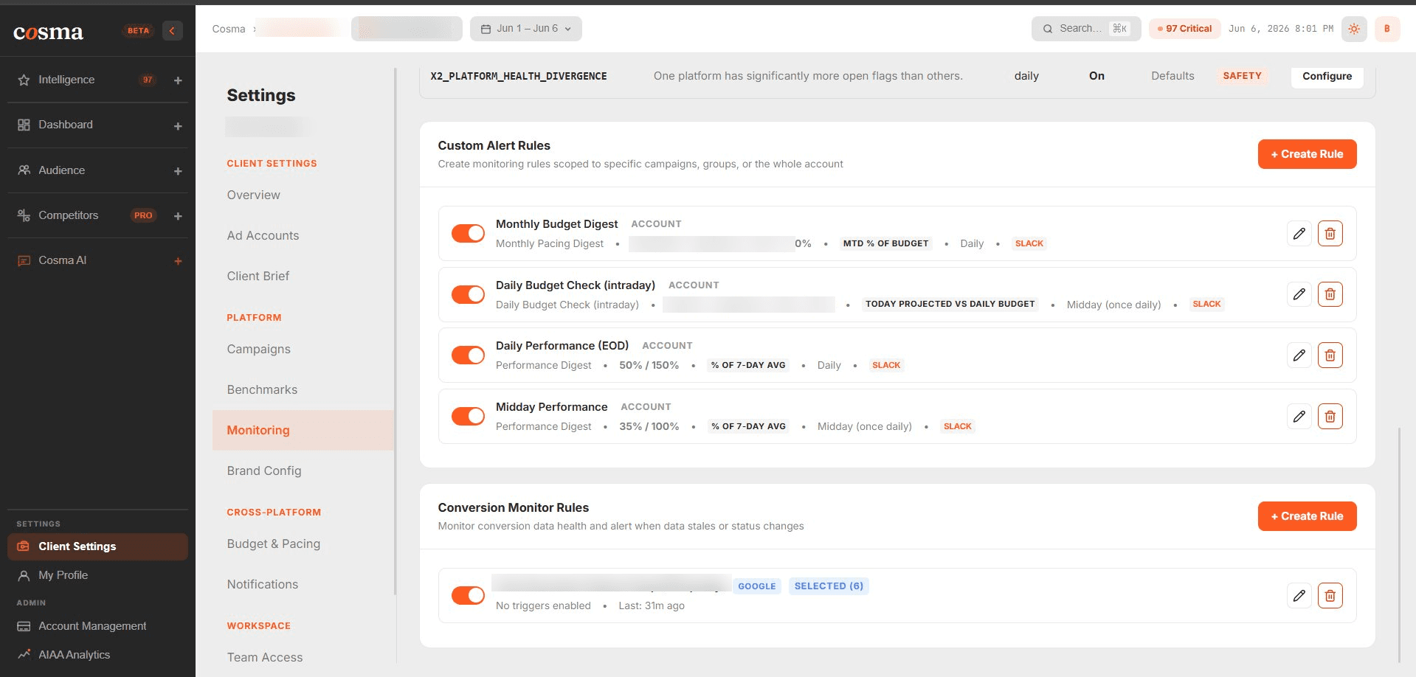1416x677 pixels.
Task: Click the Search input field
Action: pyautogui.click(x=1086, y=29)
